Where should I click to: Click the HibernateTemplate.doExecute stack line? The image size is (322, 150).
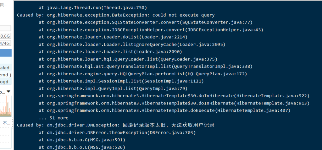point(164,110)
